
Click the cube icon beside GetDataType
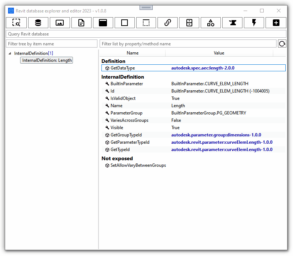point(107,68)
